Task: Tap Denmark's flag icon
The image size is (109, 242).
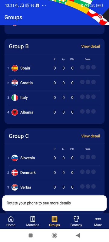Action: click(x=15, y=172)
